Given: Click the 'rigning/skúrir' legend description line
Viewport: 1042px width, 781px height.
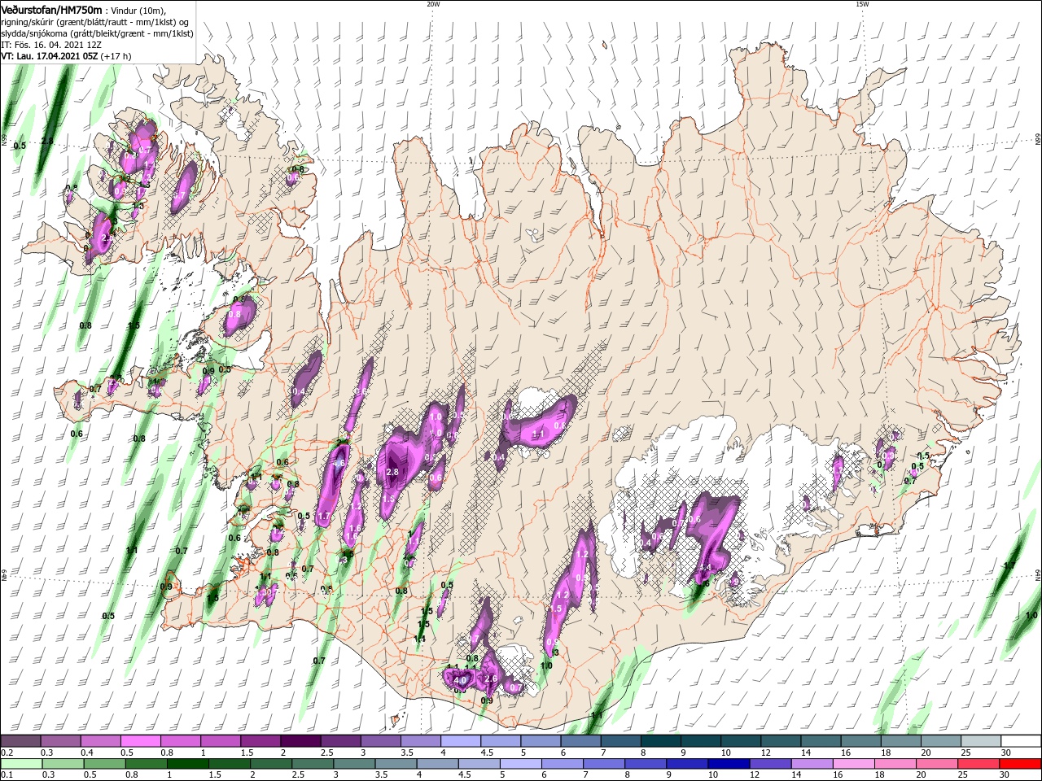Looking at the screenshot, I should (x=95, y=22).
